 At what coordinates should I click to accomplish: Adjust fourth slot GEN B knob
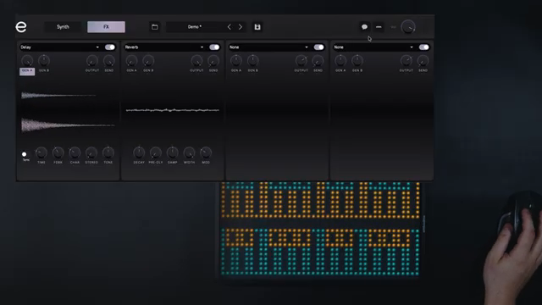(x=357, y=61)
